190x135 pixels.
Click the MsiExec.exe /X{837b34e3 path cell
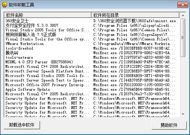pos(134,94)
